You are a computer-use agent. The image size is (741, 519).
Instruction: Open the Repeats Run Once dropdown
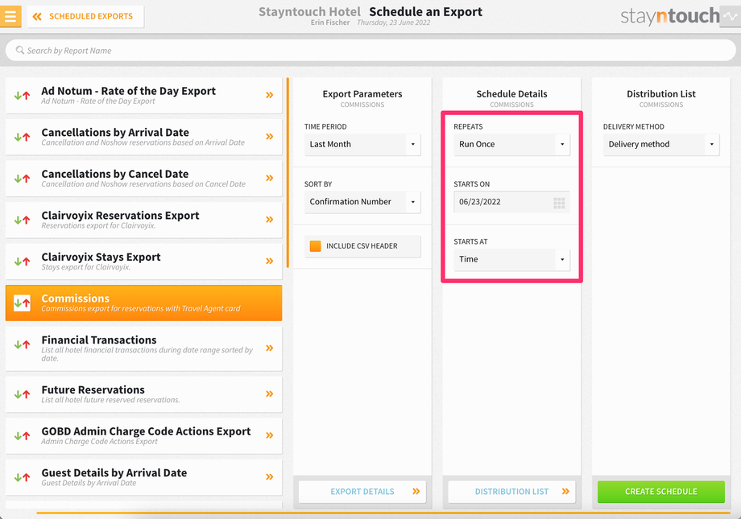511,145
